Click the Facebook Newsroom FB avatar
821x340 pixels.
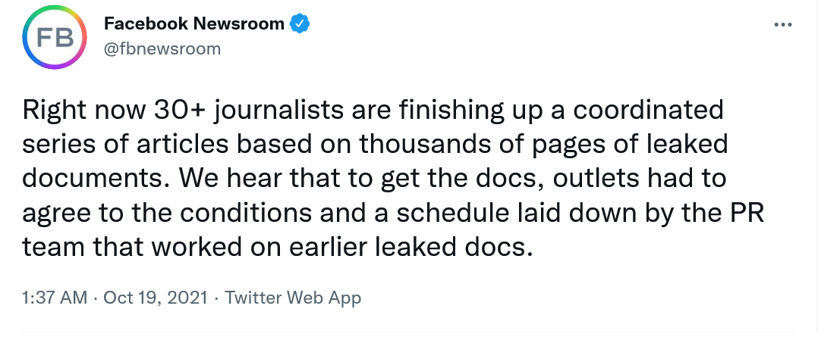(x=55, y=37)
